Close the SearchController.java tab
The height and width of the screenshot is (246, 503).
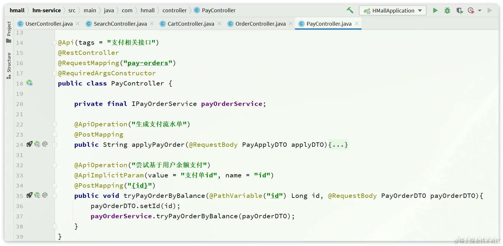pyautogui.click(x=152, y=24)
